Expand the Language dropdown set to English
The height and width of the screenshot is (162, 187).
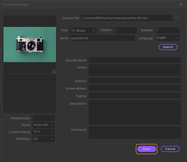(167, 38)
